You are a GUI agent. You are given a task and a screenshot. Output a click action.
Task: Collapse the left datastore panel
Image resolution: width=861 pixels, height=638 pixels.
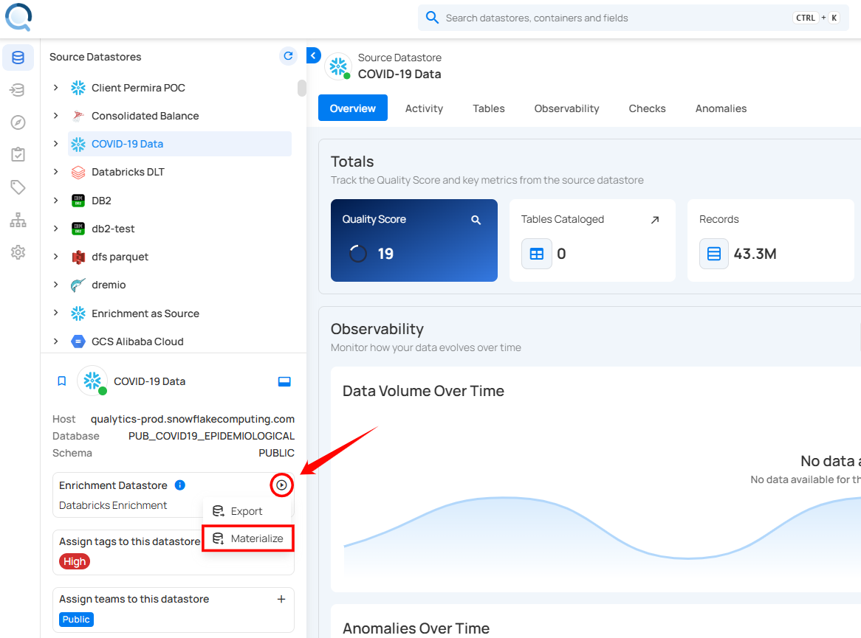[313, 55]
